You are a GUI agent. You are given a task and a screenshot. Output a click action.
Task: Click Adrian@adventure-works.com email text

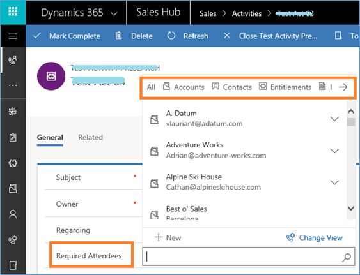click(216, 156)
